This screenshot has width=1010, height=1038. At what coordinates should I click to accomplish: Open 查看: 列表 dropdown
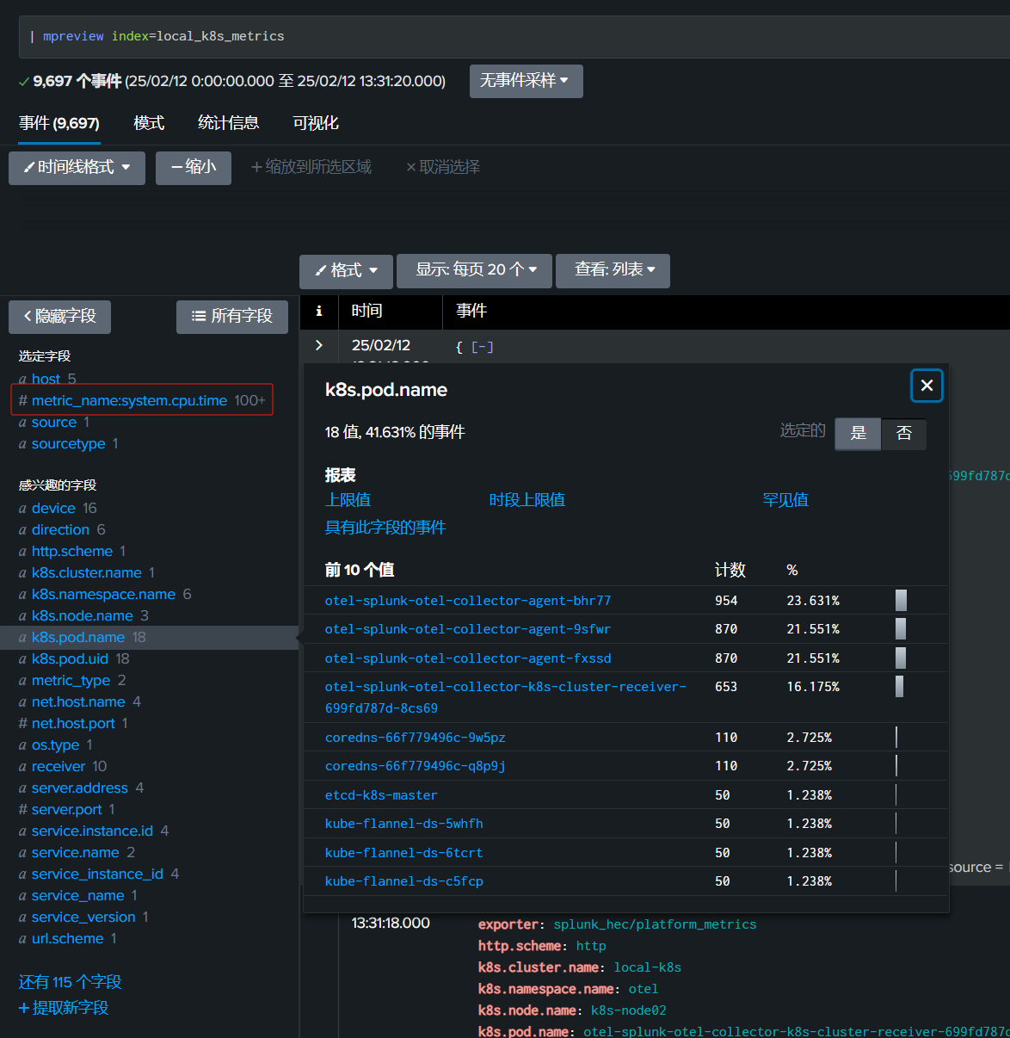613,269
